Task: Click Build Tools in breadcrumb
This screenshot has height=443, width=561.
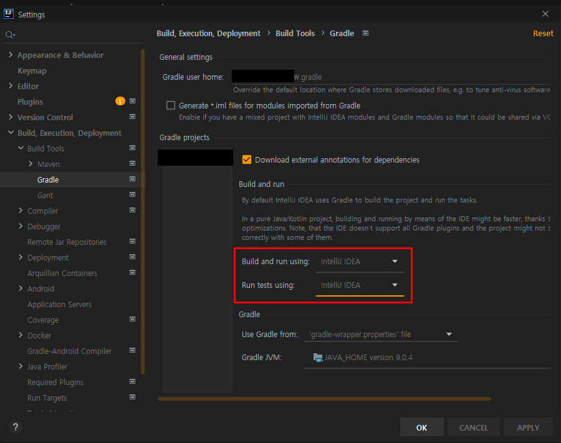Action: coord(295,33)
